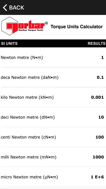Click the 1 E+6 result value
Viewport: 106px width, 189px height.
pyautogui.click(x=97, y=177)
